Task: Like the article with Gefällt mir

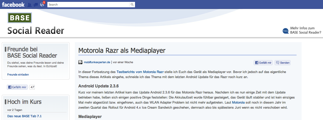Action: click(263, 63)
